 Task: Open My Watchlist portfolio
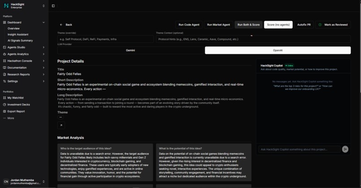(15, 98)
